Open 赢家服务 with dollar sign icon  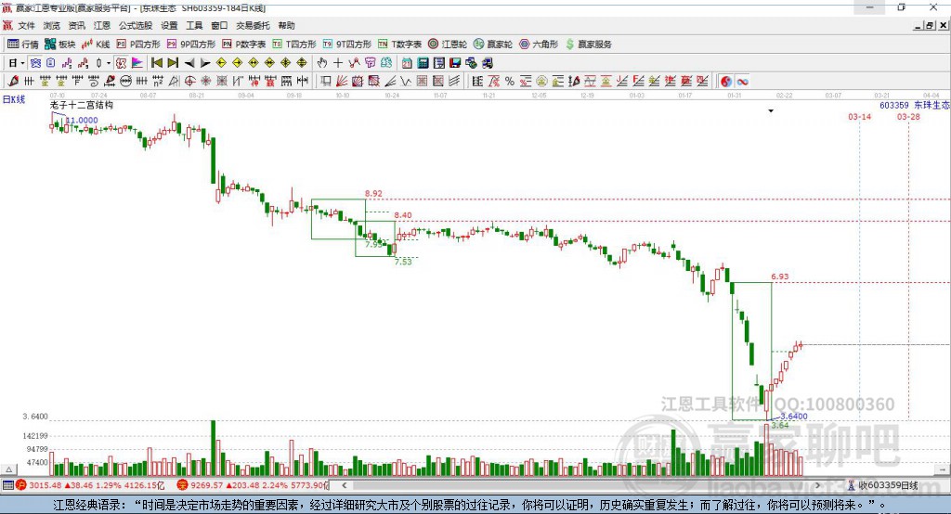[588, 45]
